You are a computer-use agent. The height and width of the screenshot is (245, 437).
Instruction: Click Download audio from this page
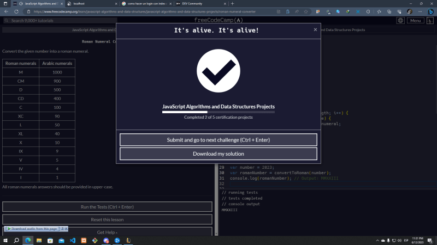coord(32,229)
